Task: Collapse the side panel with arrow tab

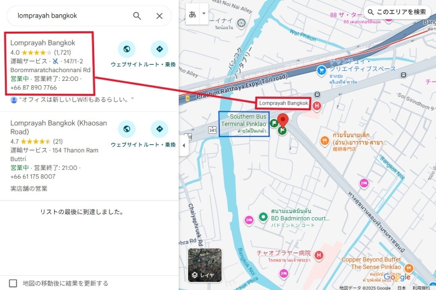Action: pos(184,145)
